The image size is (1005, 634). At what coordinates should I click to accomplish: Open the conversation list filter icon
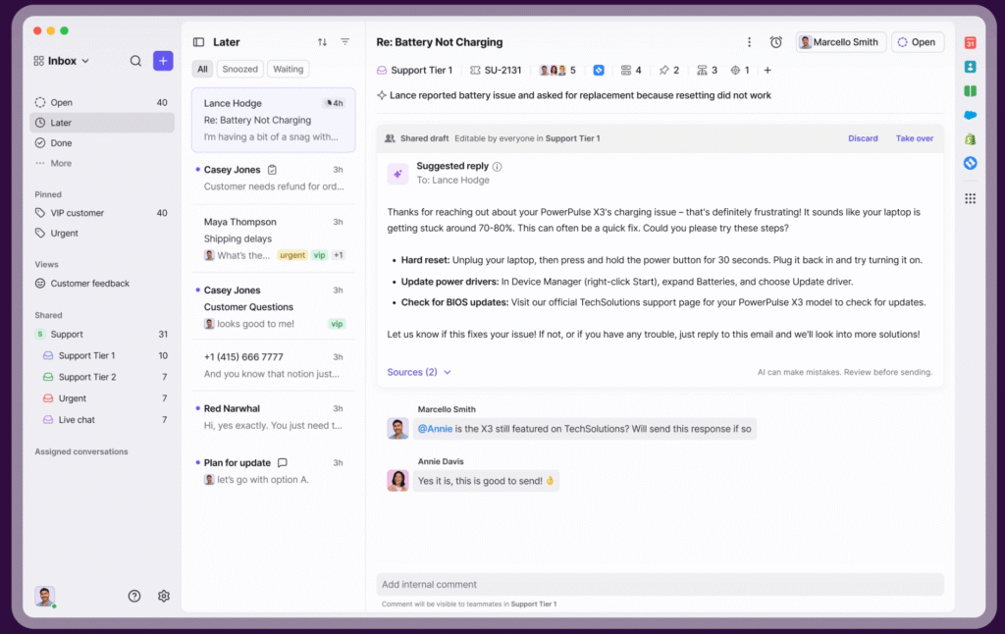tap(344, 42)
